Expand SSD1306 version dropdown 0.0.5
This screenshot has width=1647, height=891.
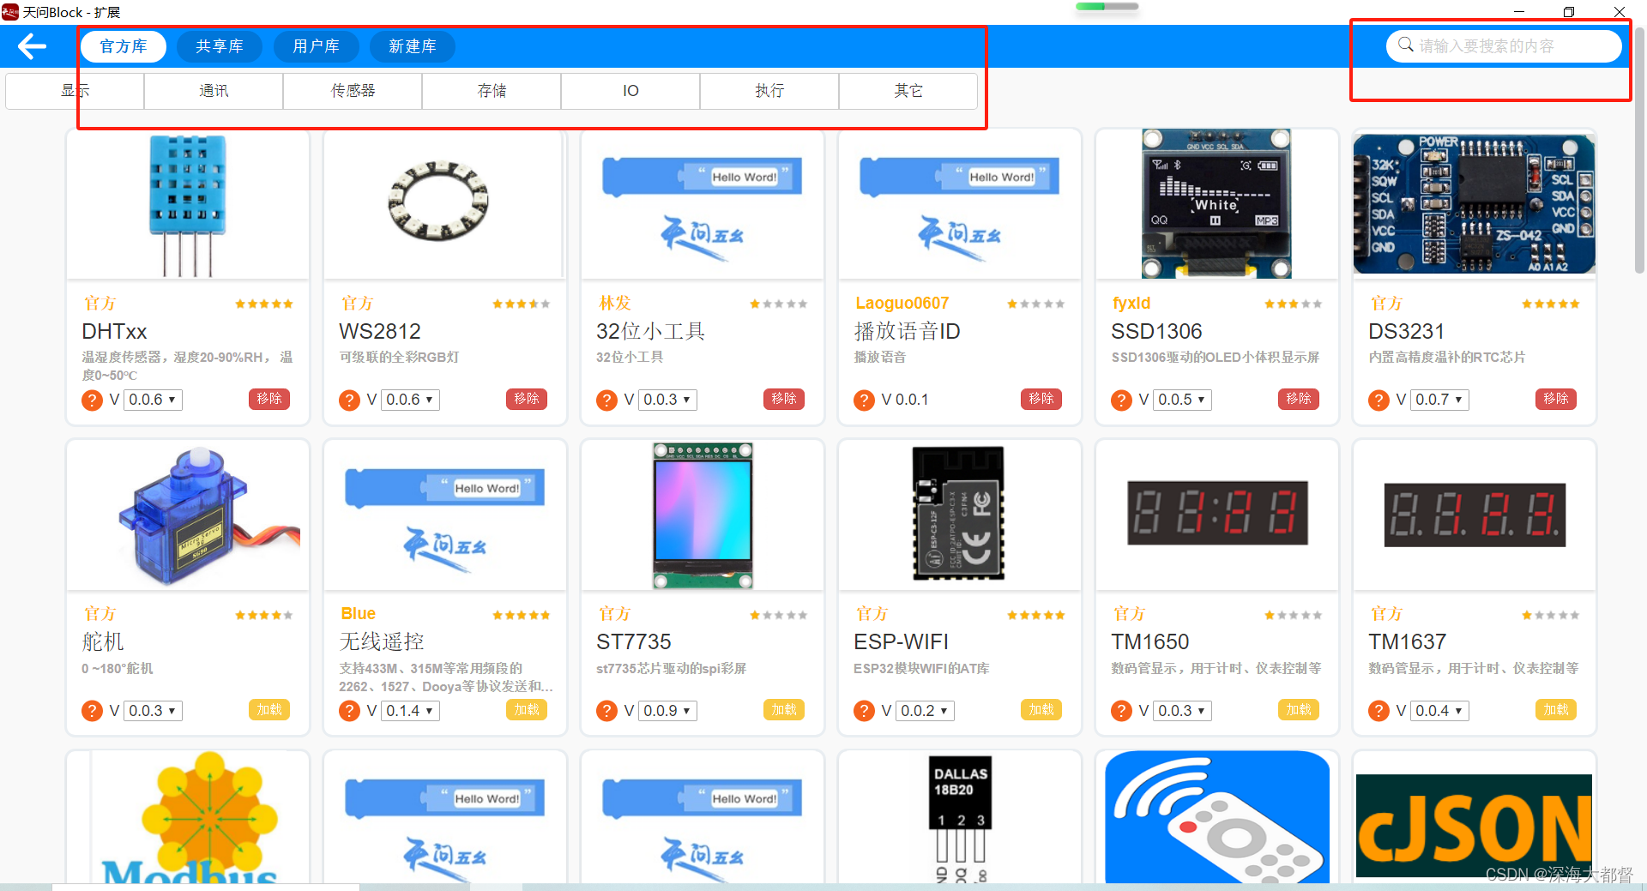pyautogui.click(x=1183, y=400)
